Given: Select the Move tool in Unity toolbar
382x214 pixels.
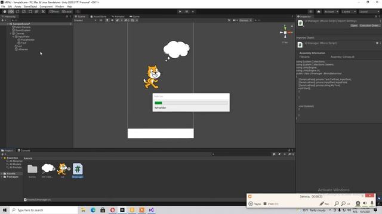Looking at the screenshot, I should pyautogui.click(x=11, y=11).
